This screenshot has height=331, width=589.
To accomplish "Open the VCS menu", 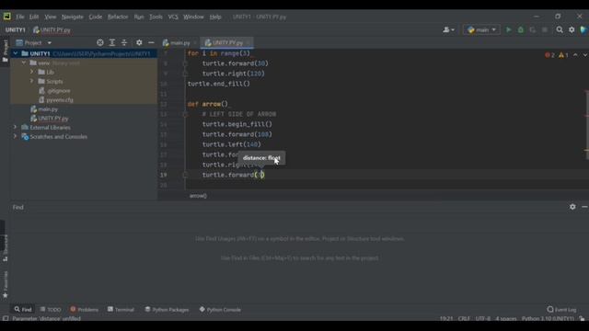I will point(173,17).
